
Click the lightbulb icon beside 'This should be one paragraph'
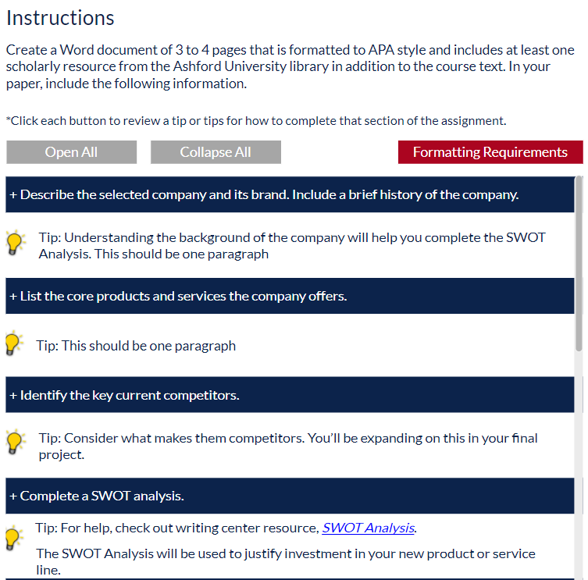14,343
